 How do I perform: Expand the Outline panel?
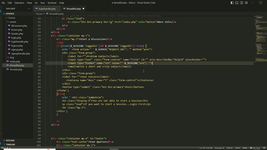coord(10,140)
